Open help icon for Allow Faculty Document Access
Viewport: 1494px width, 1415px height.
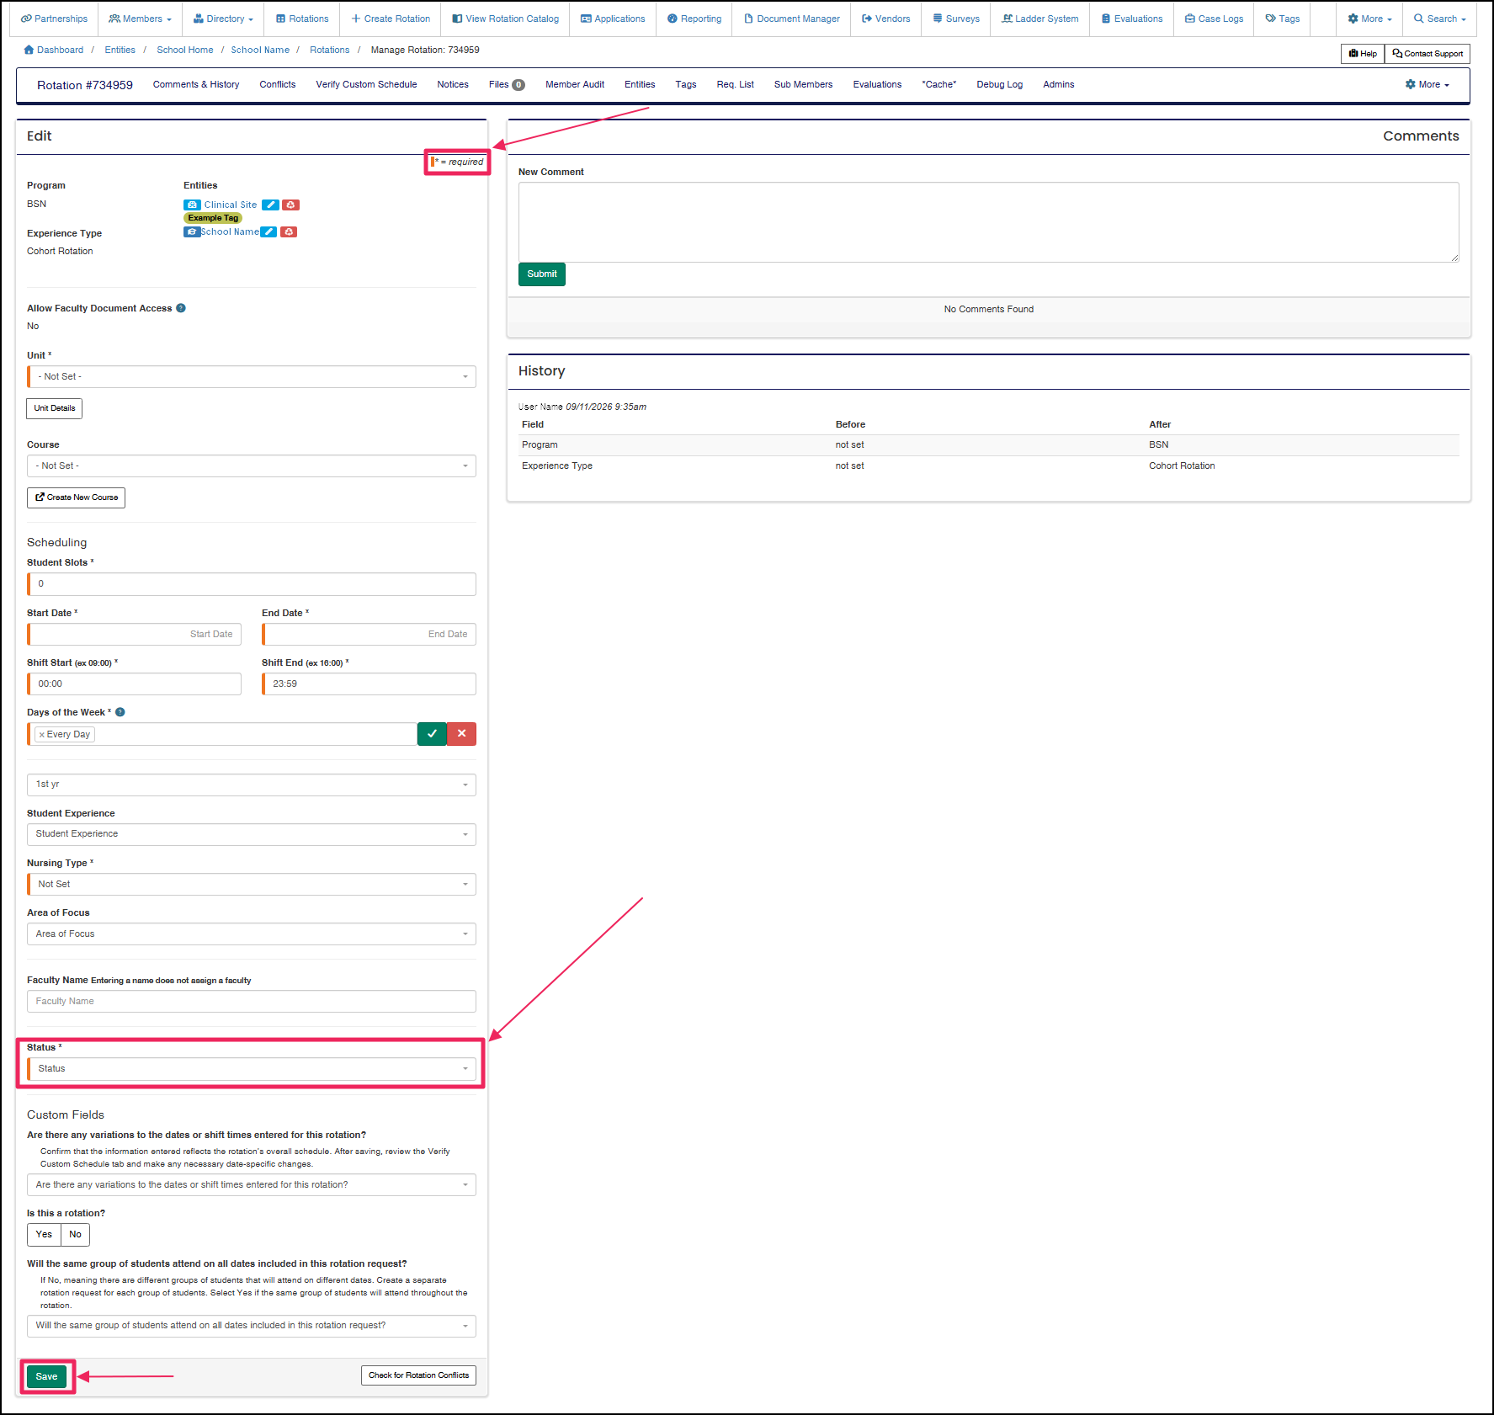point(181,308)
